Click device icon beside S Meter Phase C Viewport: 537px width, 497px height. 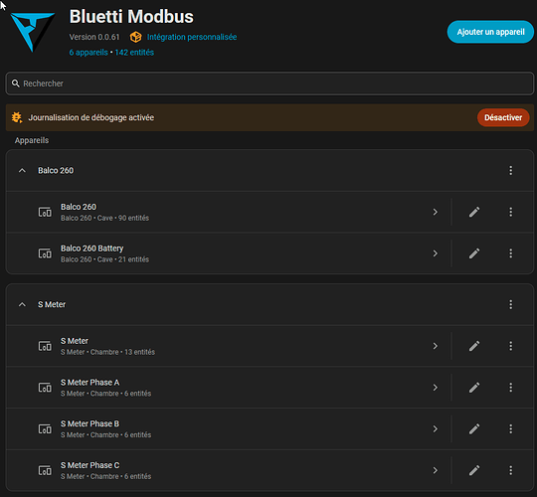pyautogui.click(x=45, y=470)
